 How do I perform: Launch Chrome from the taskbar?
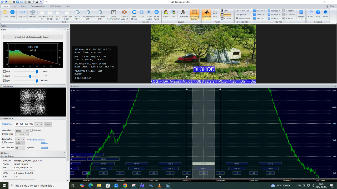click(125, 186)
